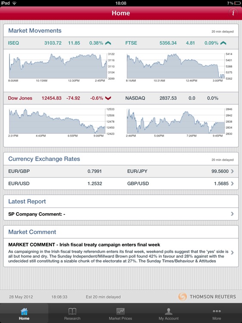This screenshot has width=242, height=323.
Task: Click the date 28 May 2012
Action: (21, 297)
